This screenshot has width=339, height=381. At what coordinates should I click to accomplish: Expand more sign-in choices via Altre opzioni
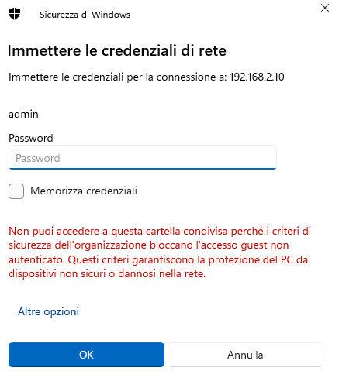[x=48, y=311]
